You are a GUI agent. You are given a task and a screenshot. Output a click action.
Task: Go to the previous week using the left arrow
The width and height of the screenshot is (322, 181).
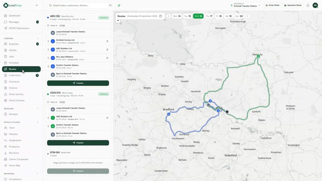(169, 16)
